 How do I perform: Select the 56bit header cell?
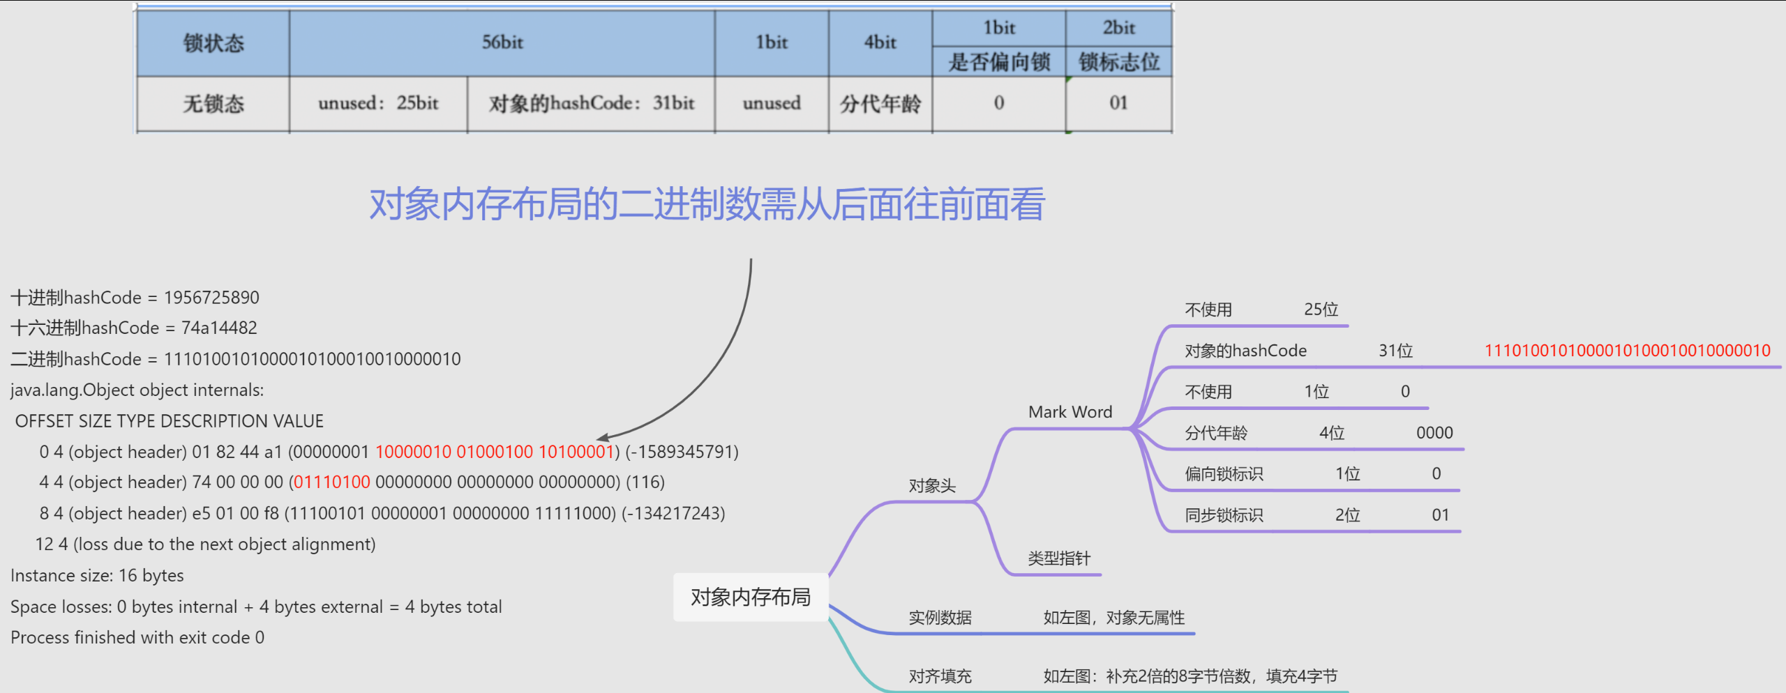502,43
